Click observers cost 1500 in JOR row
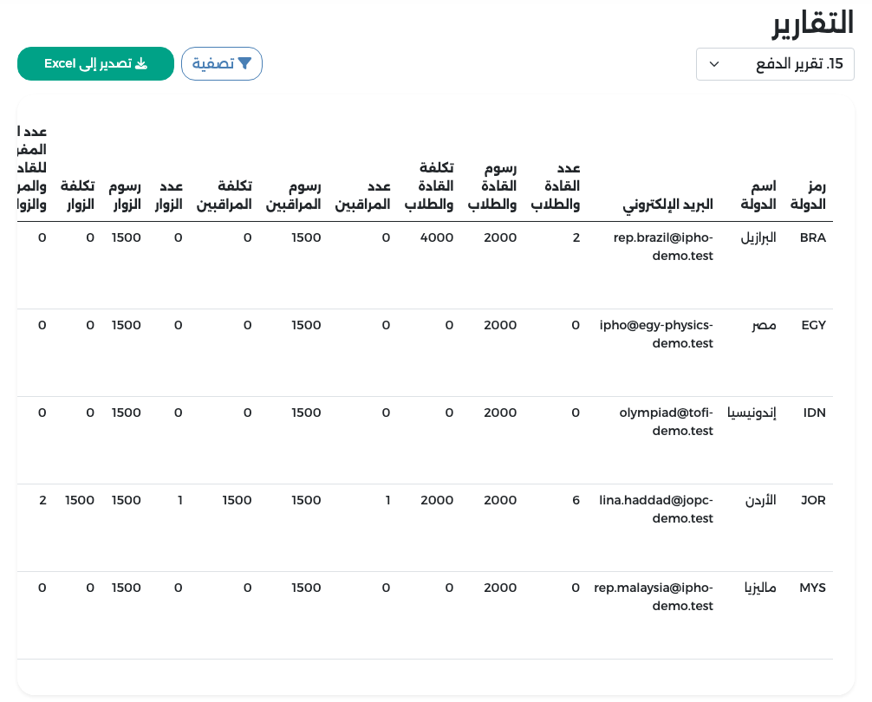The image size is (872, 702). click(237, 500)
